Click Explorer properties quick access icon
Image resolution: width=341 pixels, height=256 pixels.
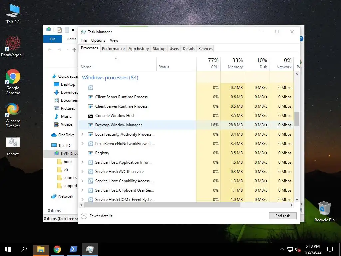click(x=59, y=30)
